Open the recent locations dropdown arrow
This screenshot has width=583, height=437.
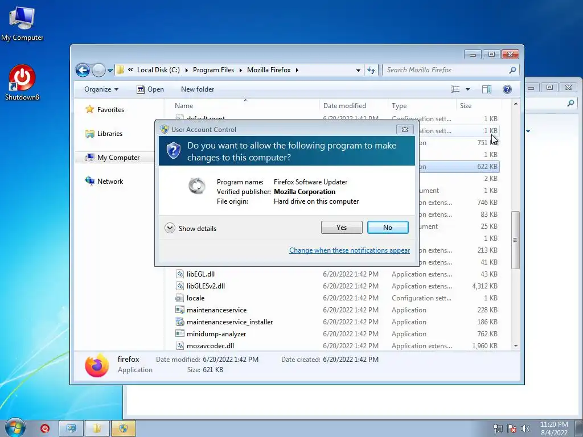(x=110, y=70)
